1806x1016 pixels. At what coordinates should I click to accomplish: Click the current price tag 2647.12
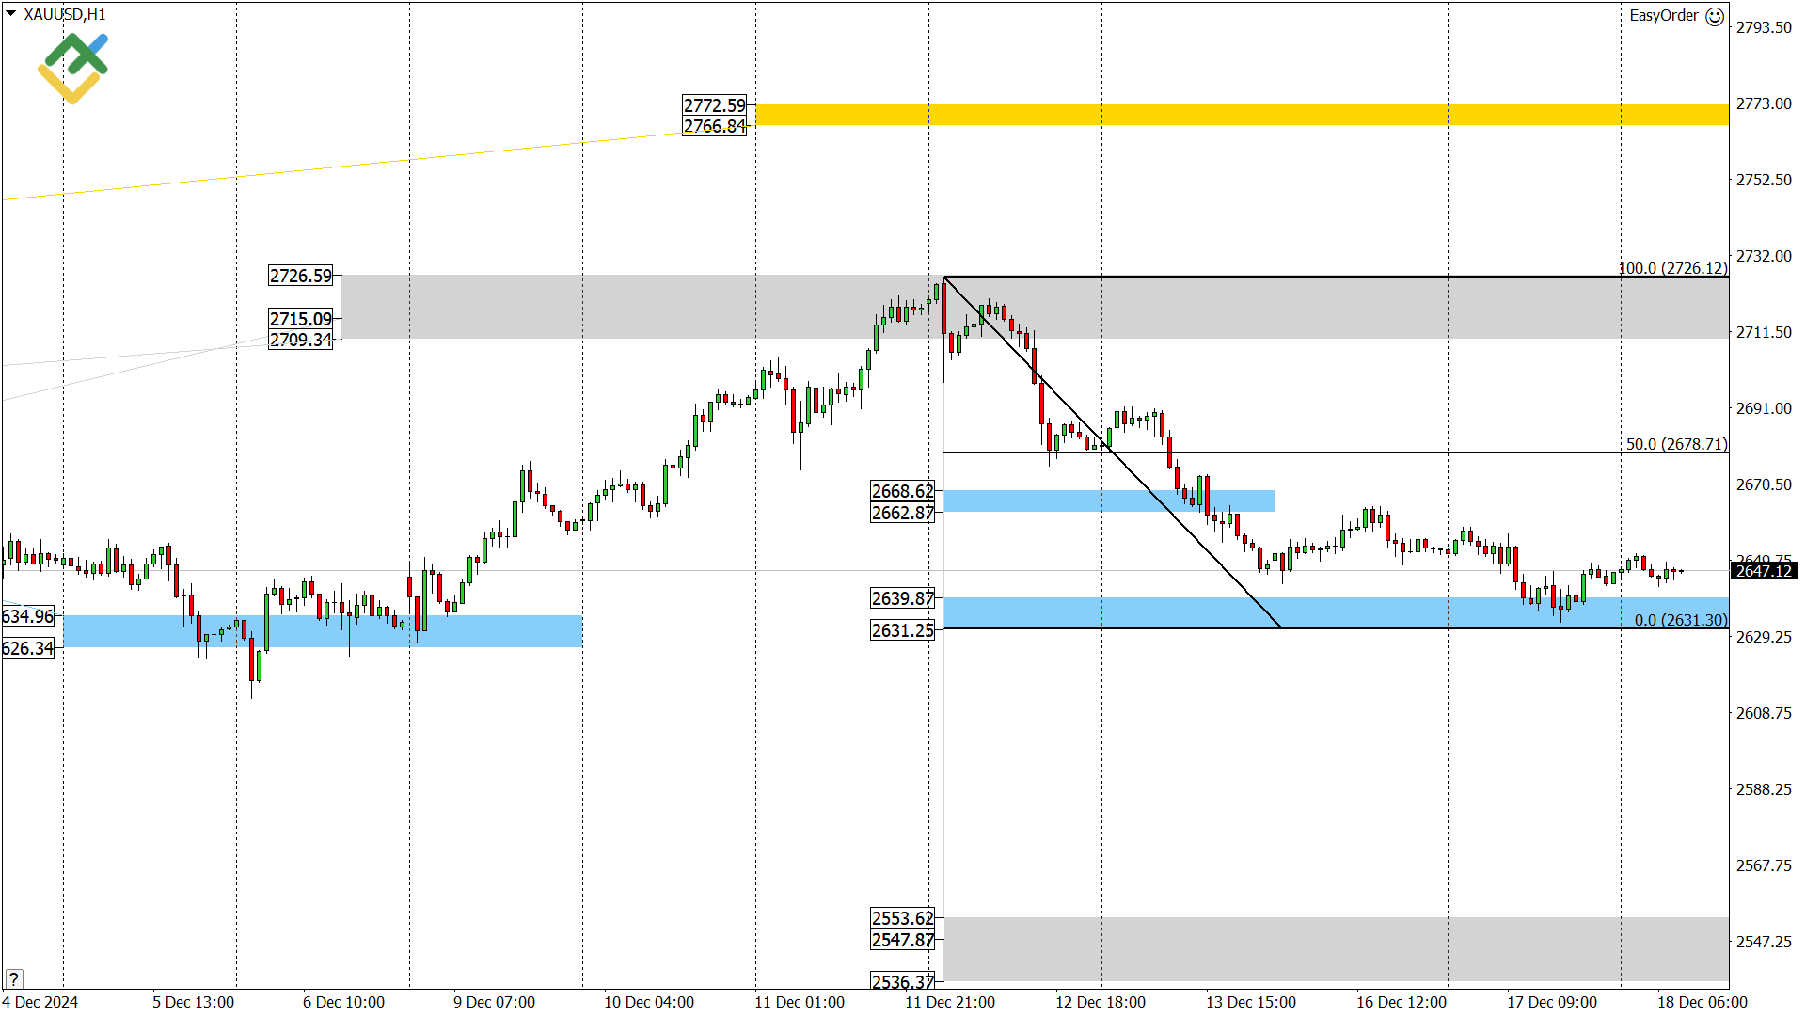tap(1763, 571)
